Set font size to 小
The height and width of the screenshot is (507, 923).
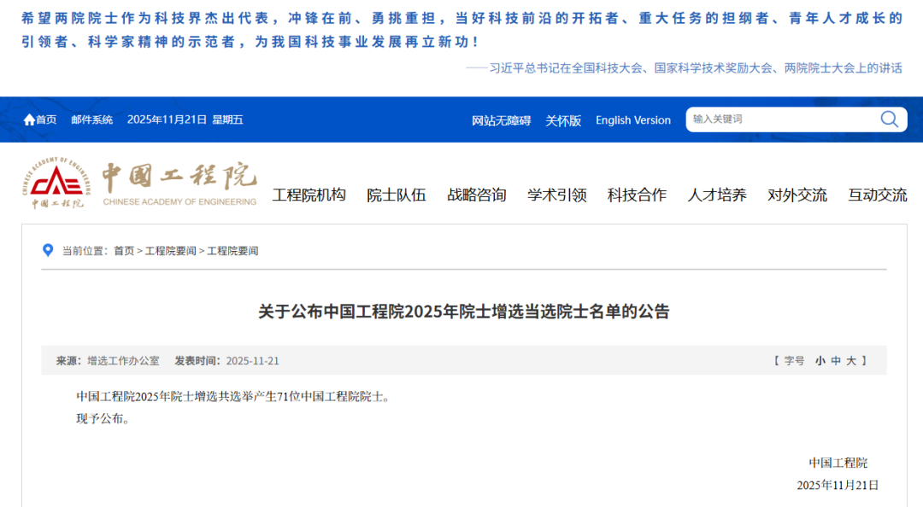(820, 360)
